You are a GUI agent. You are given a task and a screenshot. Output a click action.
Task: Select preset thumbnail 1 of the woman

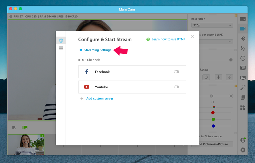coord(26,144)
